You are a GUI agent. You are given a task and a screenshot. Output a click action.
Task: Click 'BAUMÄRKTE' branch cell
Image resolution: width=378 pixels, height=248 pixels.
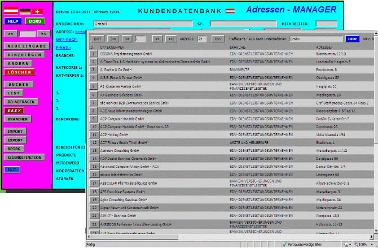click(x=239, y=70)
